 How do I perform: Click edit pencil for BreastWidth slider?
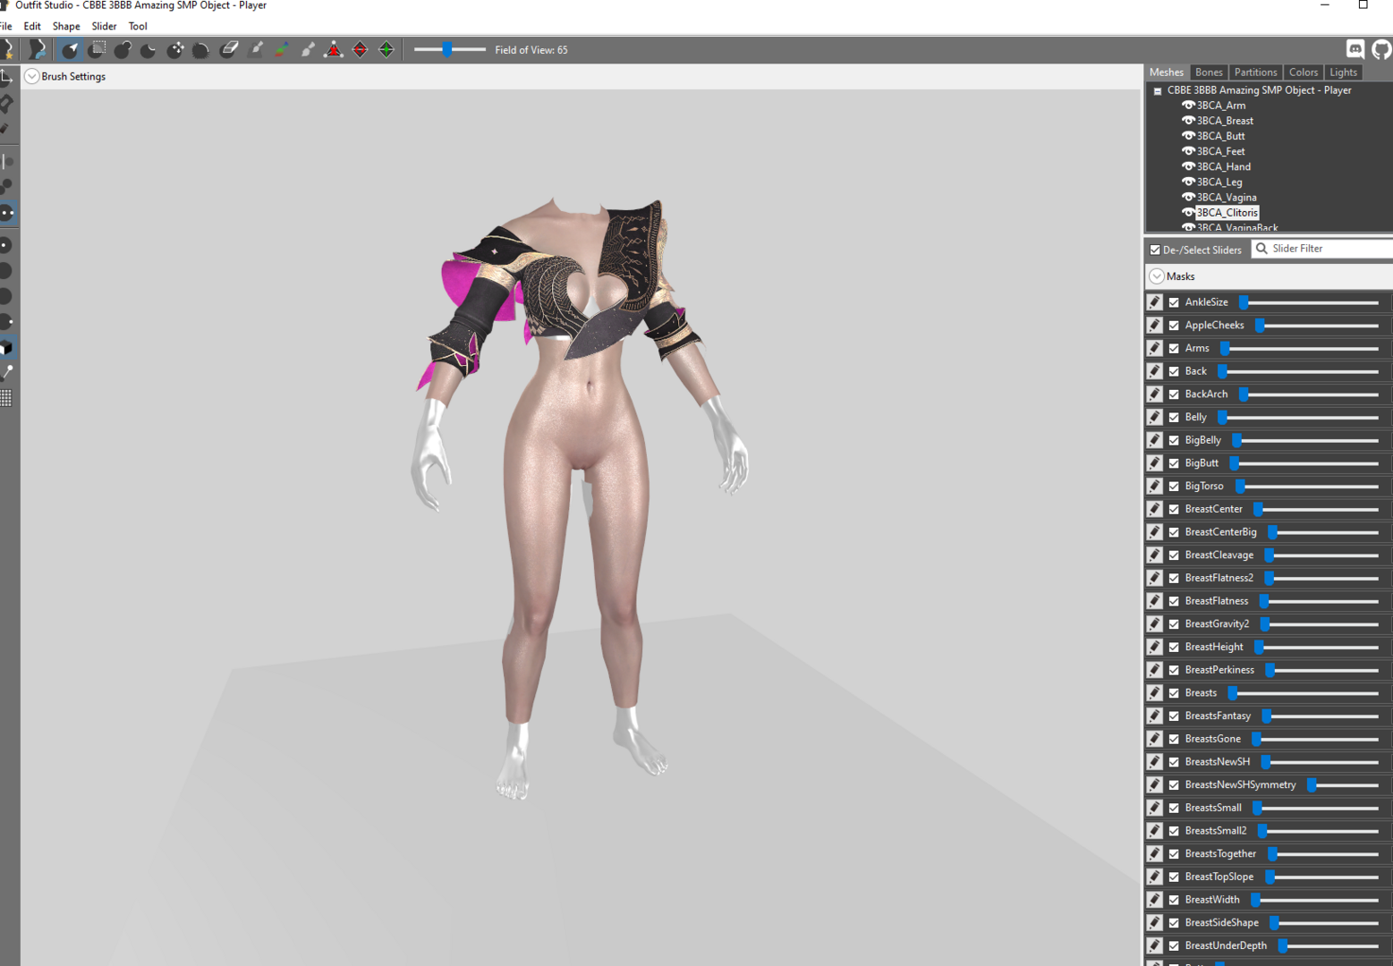[1155, 900]
